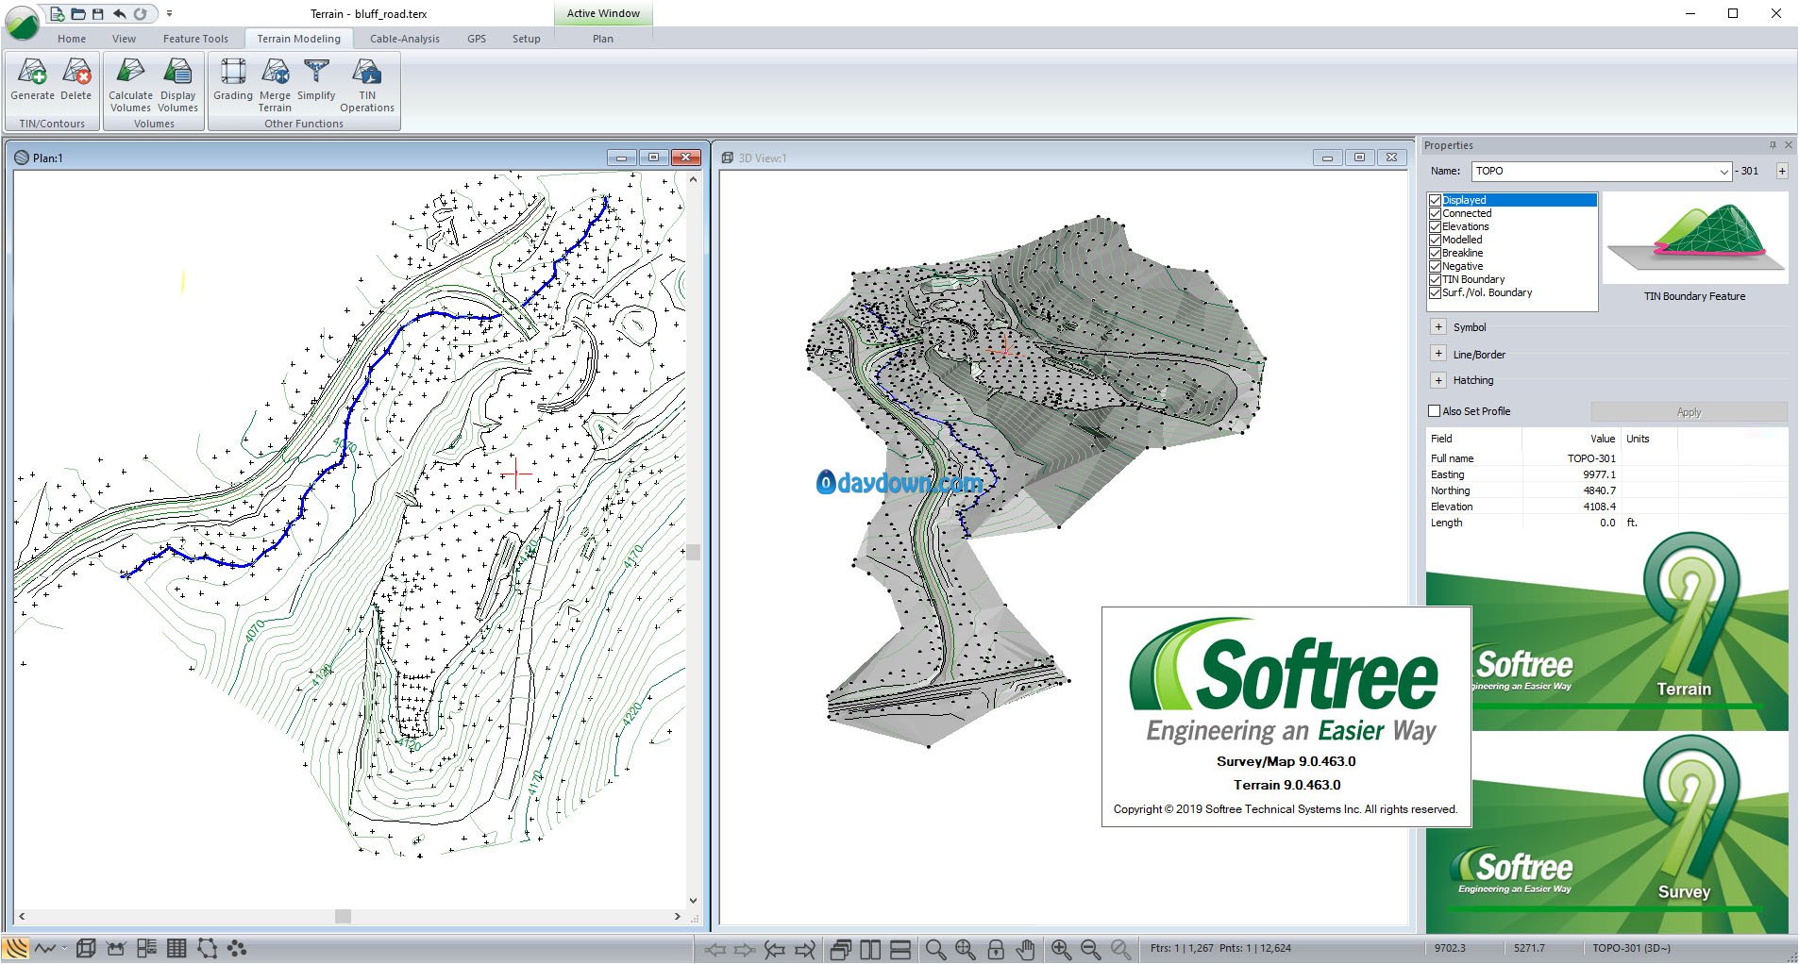Click the cascade windows icon in bottom toolbar
1799x964 pixels.
click(x=840, y=950)
